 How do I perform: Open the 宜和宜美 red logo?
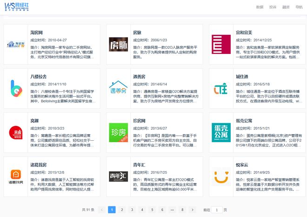click(x=221, y=45)
